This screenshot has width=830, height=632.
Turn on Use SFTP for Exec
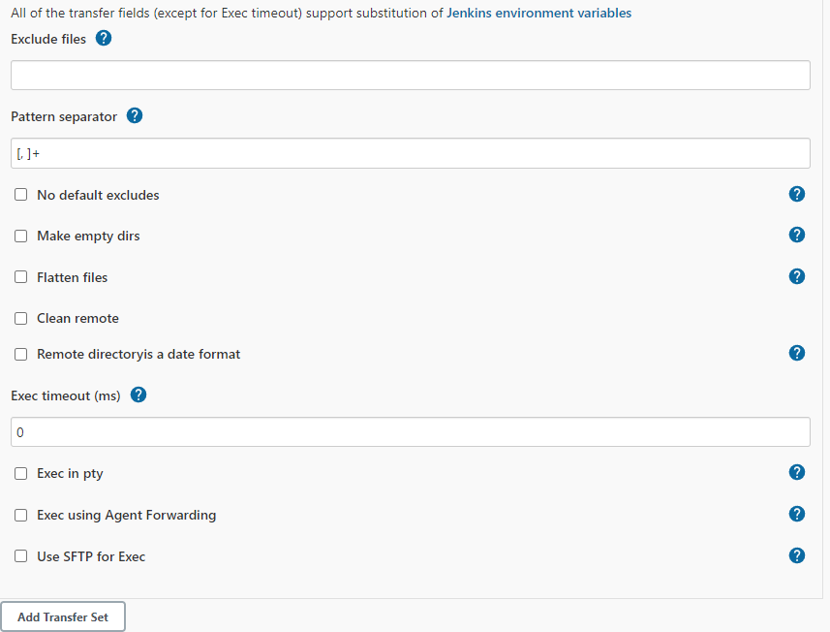(x=20, y=556)
